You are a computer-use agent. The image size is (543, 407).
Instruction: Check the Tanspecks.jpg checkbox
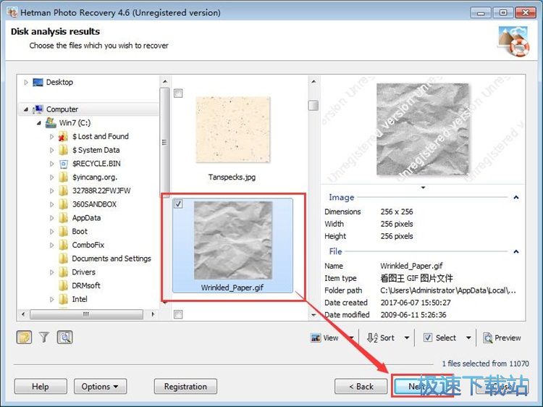coord(179,93)
